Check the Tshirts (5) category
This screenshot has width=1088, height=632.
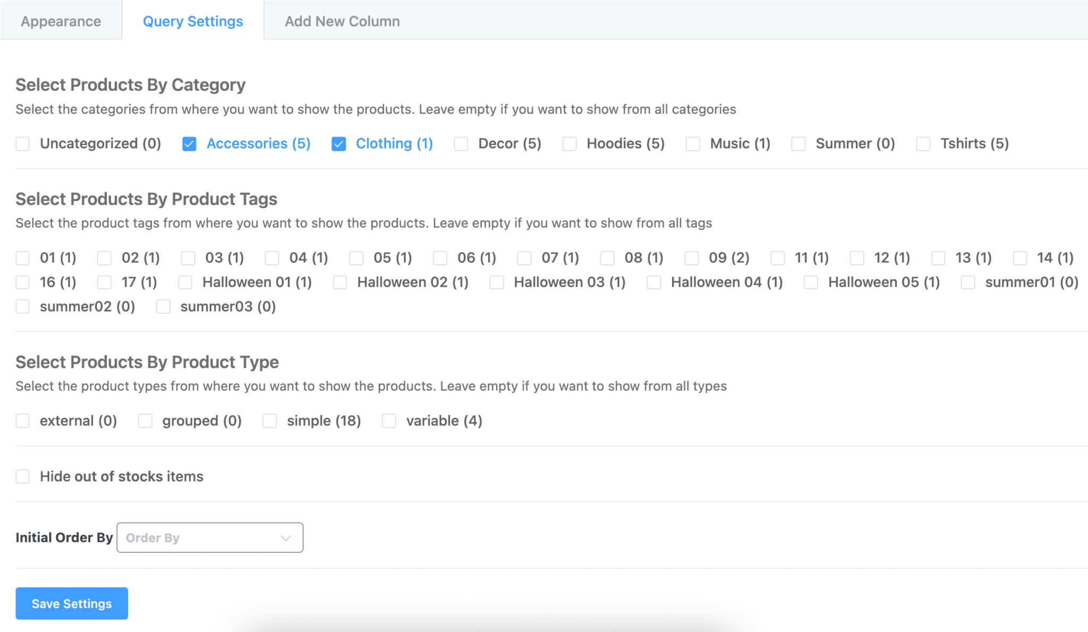click(922, 143)
